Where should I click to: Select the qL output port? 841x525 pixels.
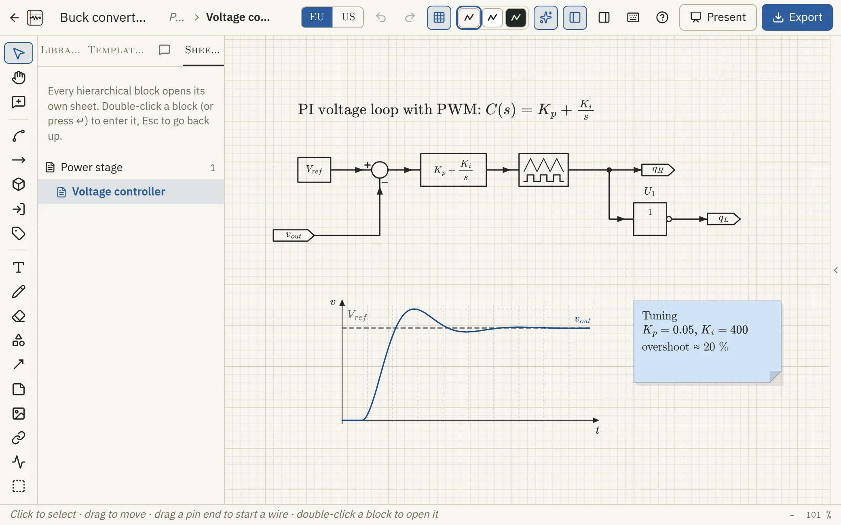(724, 219)
